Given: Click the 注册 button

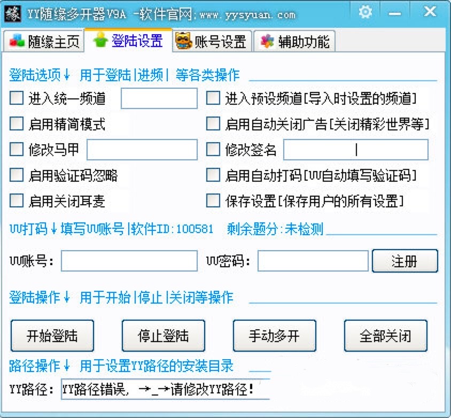Looking at the screenshot, I should tap(405, 261).
